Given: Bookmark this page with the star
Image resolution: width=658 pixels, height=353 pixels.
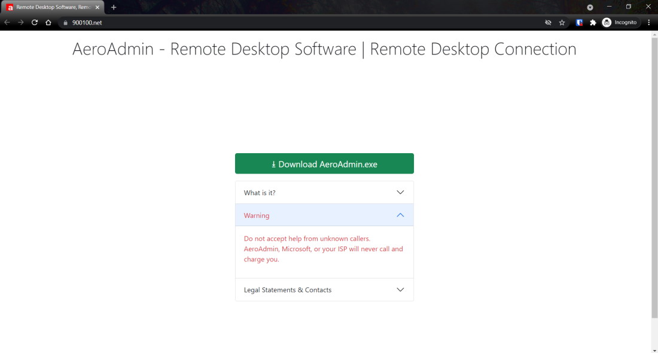Looking at the screenshot, I should [562, 23].
